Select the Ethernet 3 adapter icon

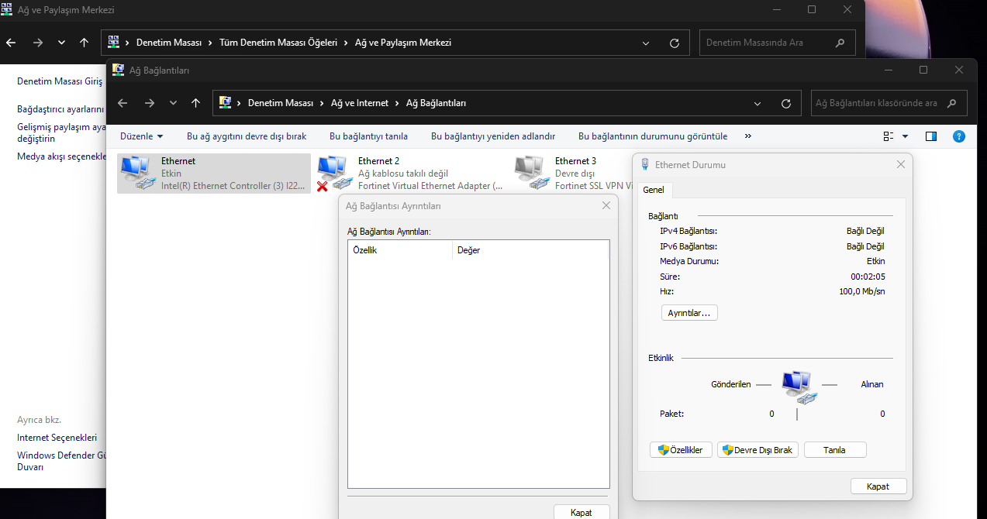pyautogui.click(x=532, y=174)
